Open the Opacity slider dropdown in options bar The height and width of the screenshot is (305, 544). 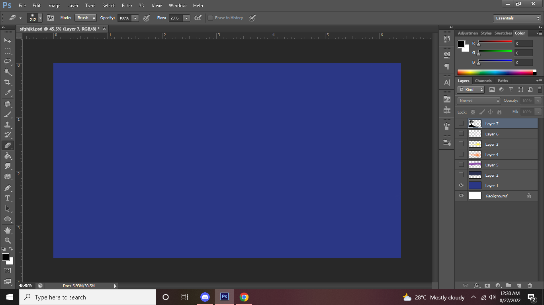(135, 18)
